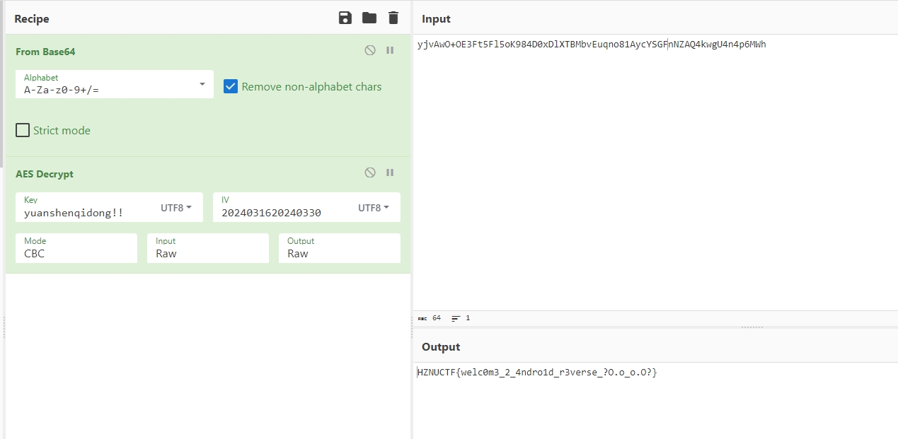Open the Base64 Alphabet dropdown
Screen dimensions: 898x439
(202, 84)
